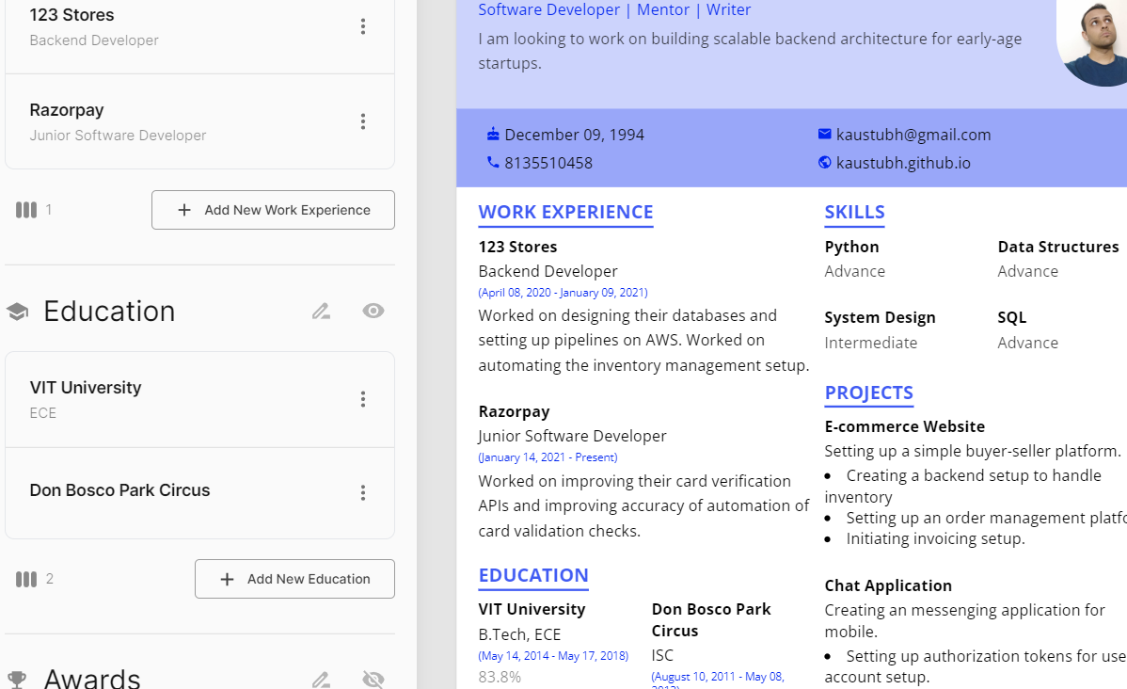The image size is (1127, 689).
Task: Click the Work Experience columns layout icon
Action: point(26,210)
